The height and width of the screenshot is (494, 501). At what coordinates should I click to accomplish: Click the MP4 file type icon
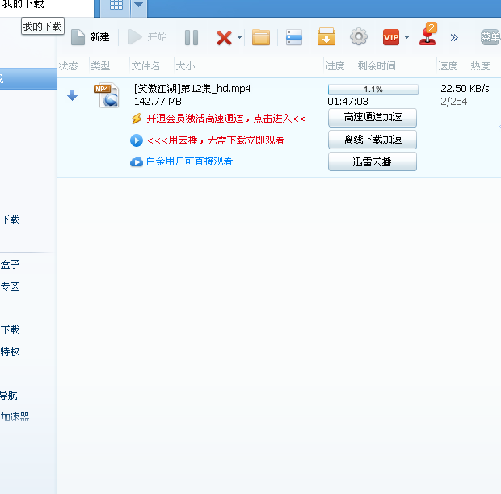click(107, 95)
